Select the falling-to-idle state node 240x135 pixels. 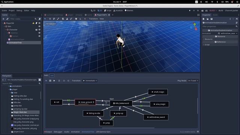(x=93, y=113)
